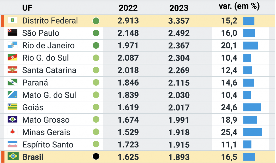Click the Santa Catarina flag icon
Image resolution: width=276 pixels, height=163 pixels.
pos(12,70)
